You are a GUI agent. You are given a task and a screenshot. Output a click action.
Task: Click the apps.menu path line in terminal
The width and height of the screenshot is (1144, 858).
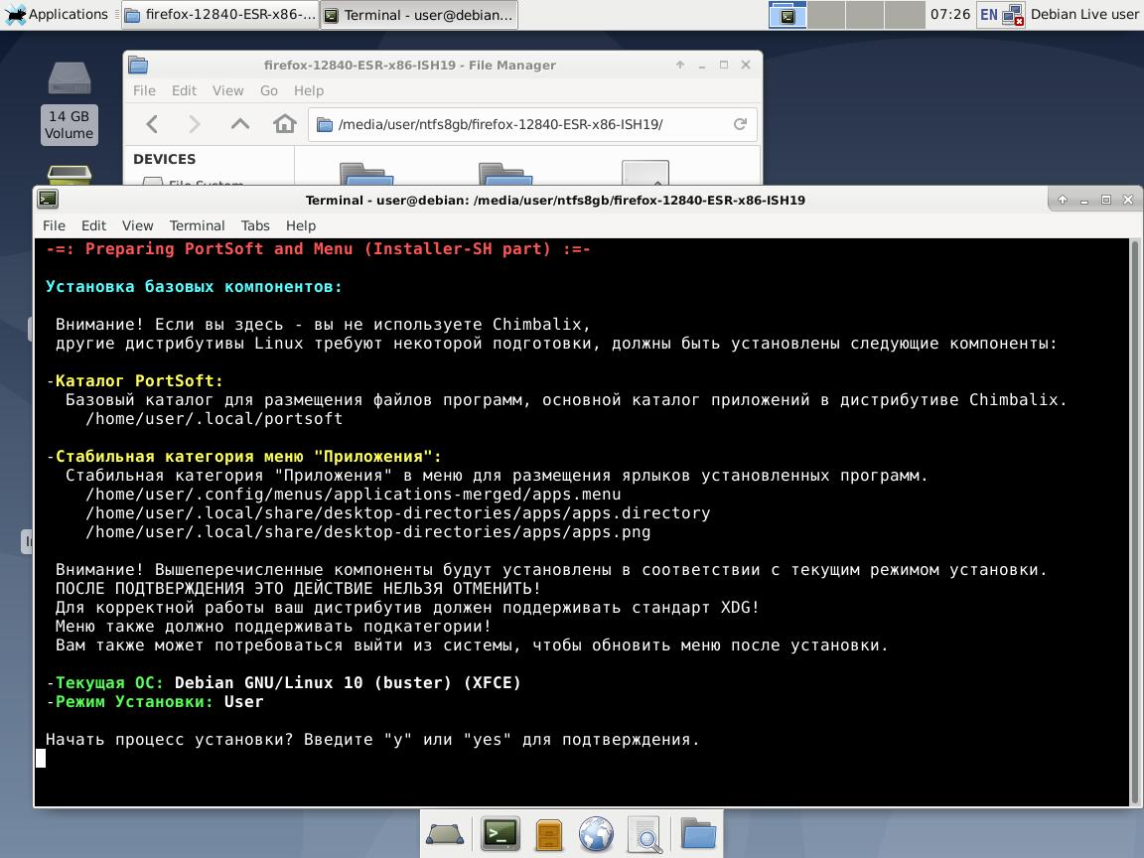[x=354, y=494]
